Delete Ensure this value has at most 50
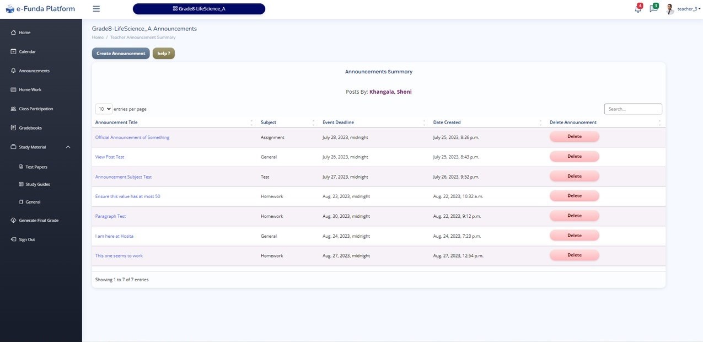The image size is (703, 342). [x=575, y=196]
